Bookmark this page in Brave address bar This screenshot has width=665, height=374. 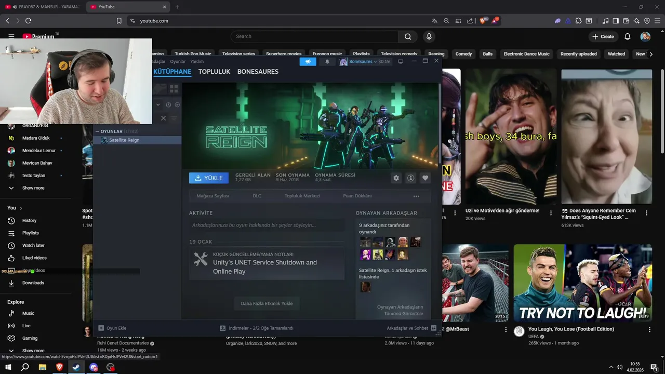(119, 21)
